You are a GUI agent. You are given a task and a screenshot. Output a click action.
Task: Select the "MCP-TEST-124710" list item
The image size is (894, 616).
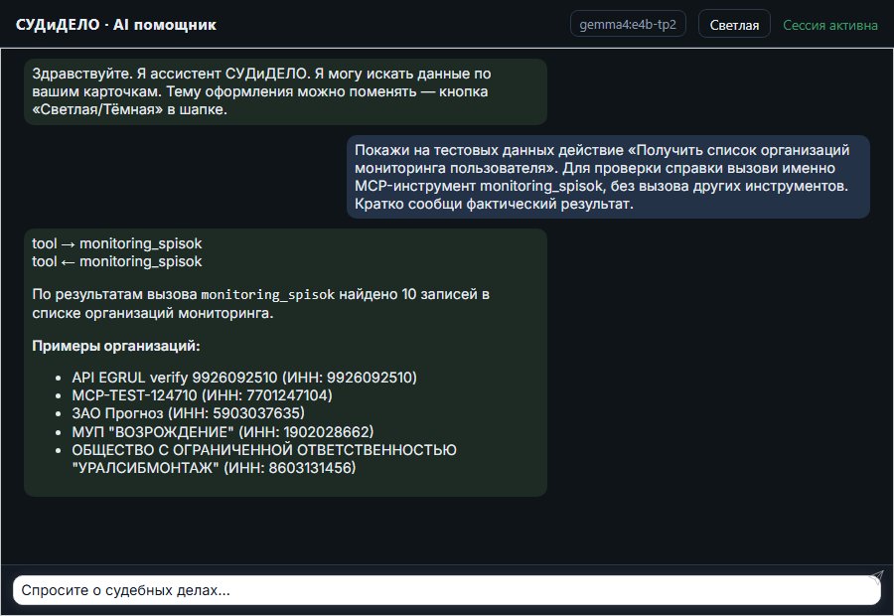coord(202,395)
